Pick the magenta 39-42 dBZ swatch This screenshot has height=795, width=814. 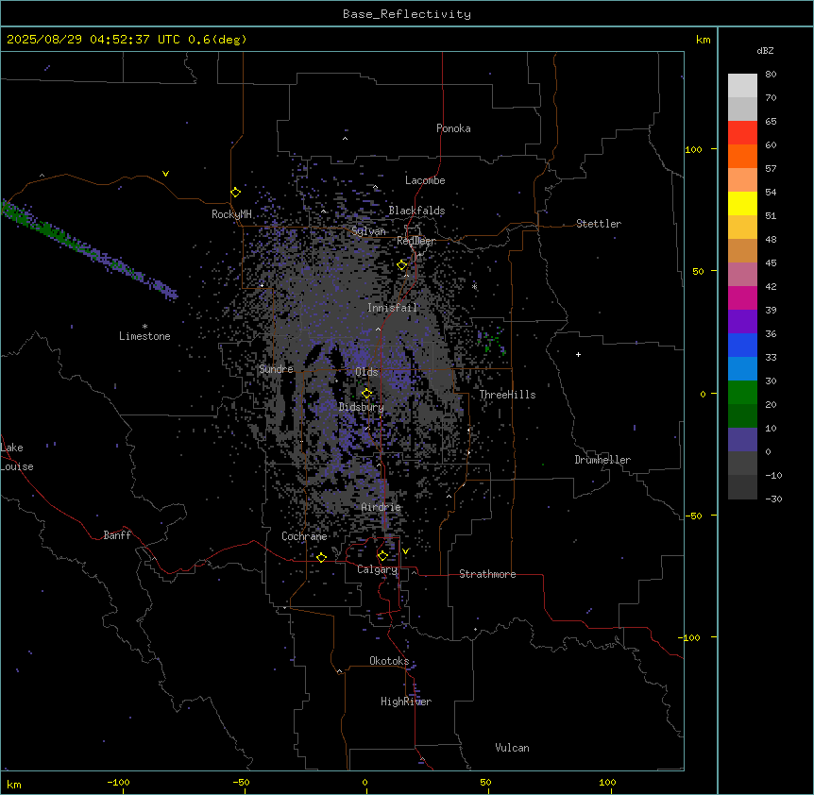pos(742,297)
